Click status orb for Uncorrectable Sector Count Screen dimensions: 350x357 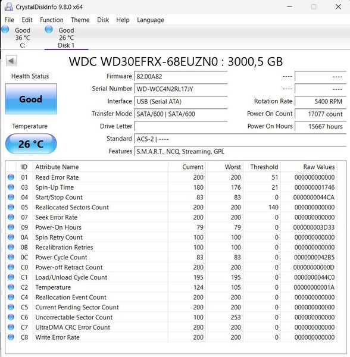11,317
